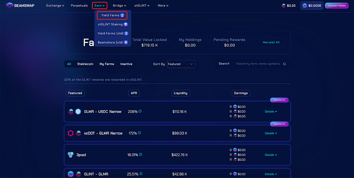Image resolution: width=354 pixels, height=178 pixels.
Task: Click "$112.16 K" liquidity value
Action: click(x=179, y=112)
